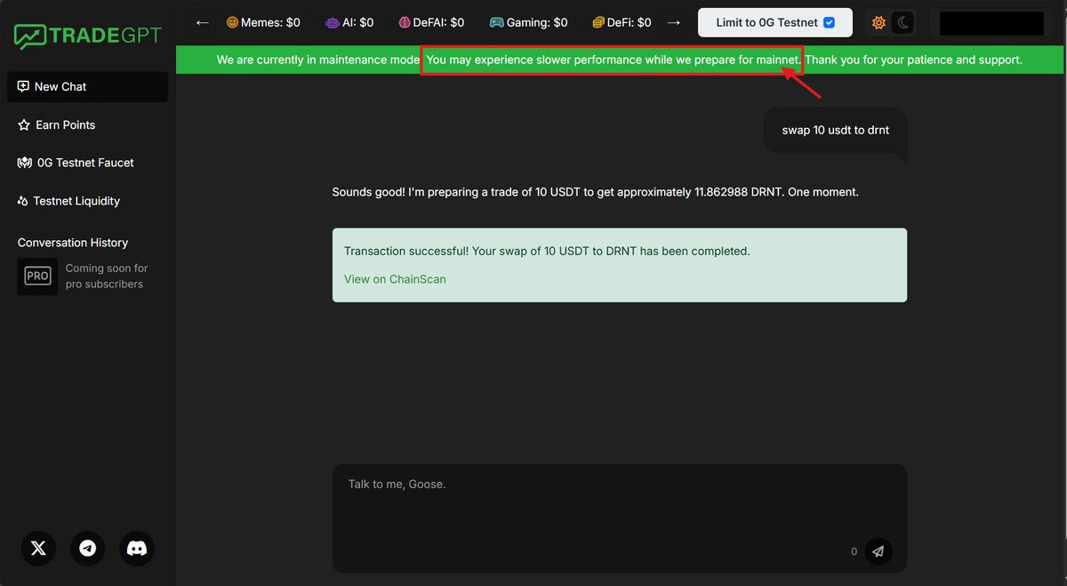Viewport: 1067px width, 586px height.
Task: Click the 'Sounds good! I'm preparing' reply text
Action: (x=596, y=192)
